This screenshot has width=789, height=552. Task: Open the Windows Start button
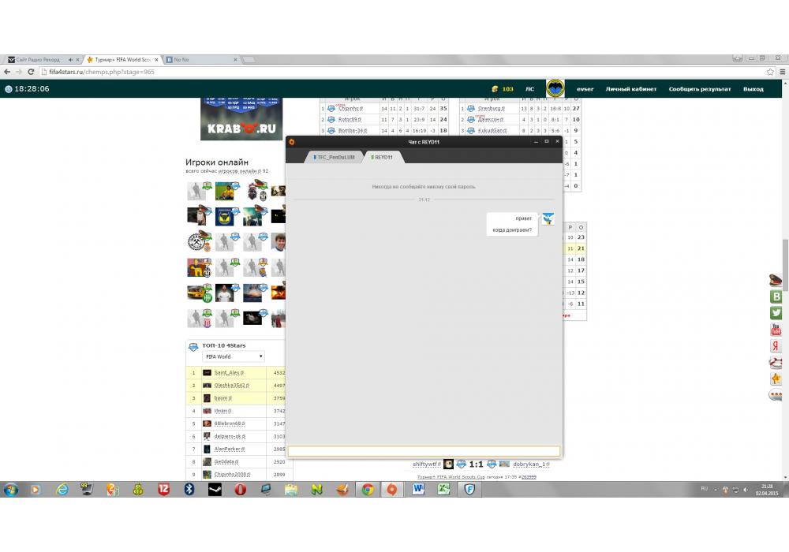click(x=10, y=489)
